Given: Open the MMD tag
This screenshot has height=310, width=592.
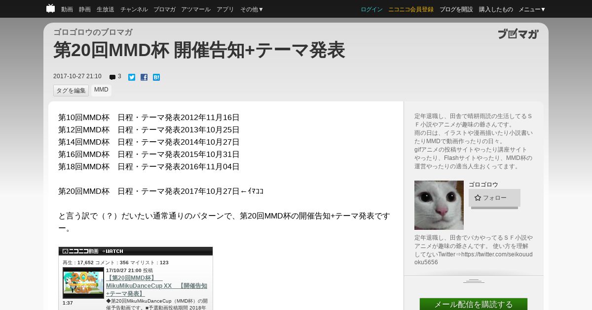Looking at the screenshot, I should 101,90.
